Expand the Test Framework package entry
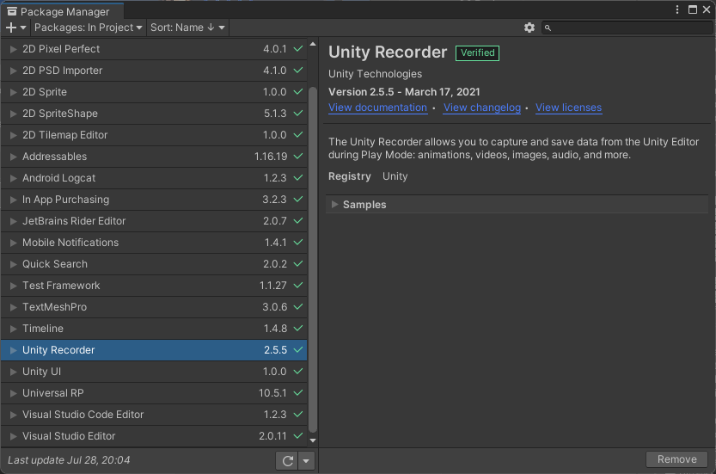This screenshot has width=716, height=474. tap(13, 286)
